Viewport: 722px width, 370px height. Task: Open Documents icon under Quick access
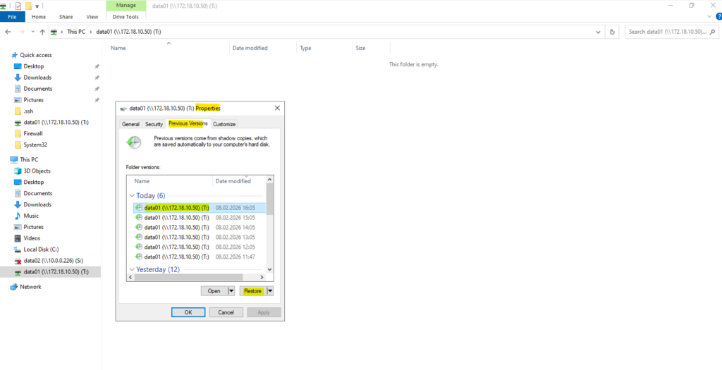[x=18, y=89]
